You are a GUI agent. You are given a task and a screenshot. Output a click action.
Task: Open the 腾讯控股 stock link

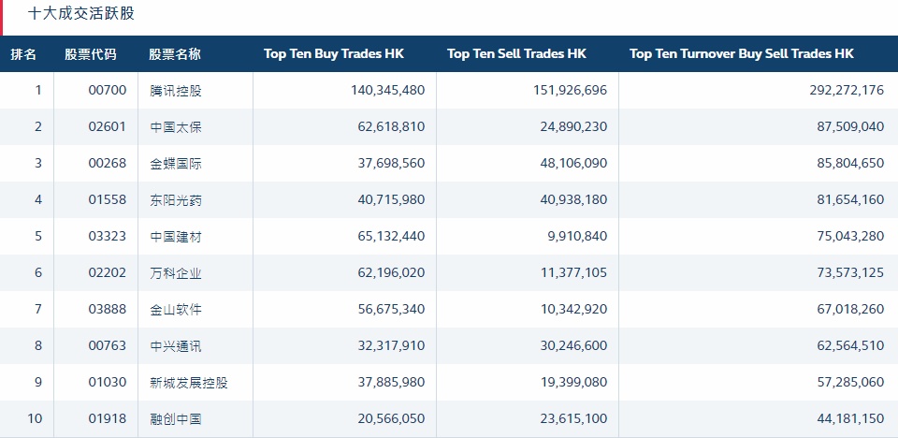tap(176, 91)
